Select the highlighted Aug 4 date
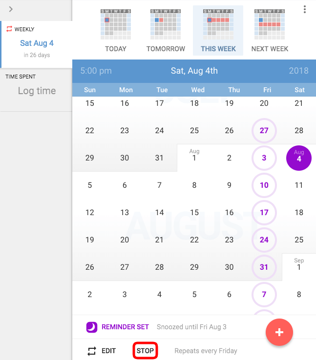The width and height of the screenshot is (316, 360). 299,158
